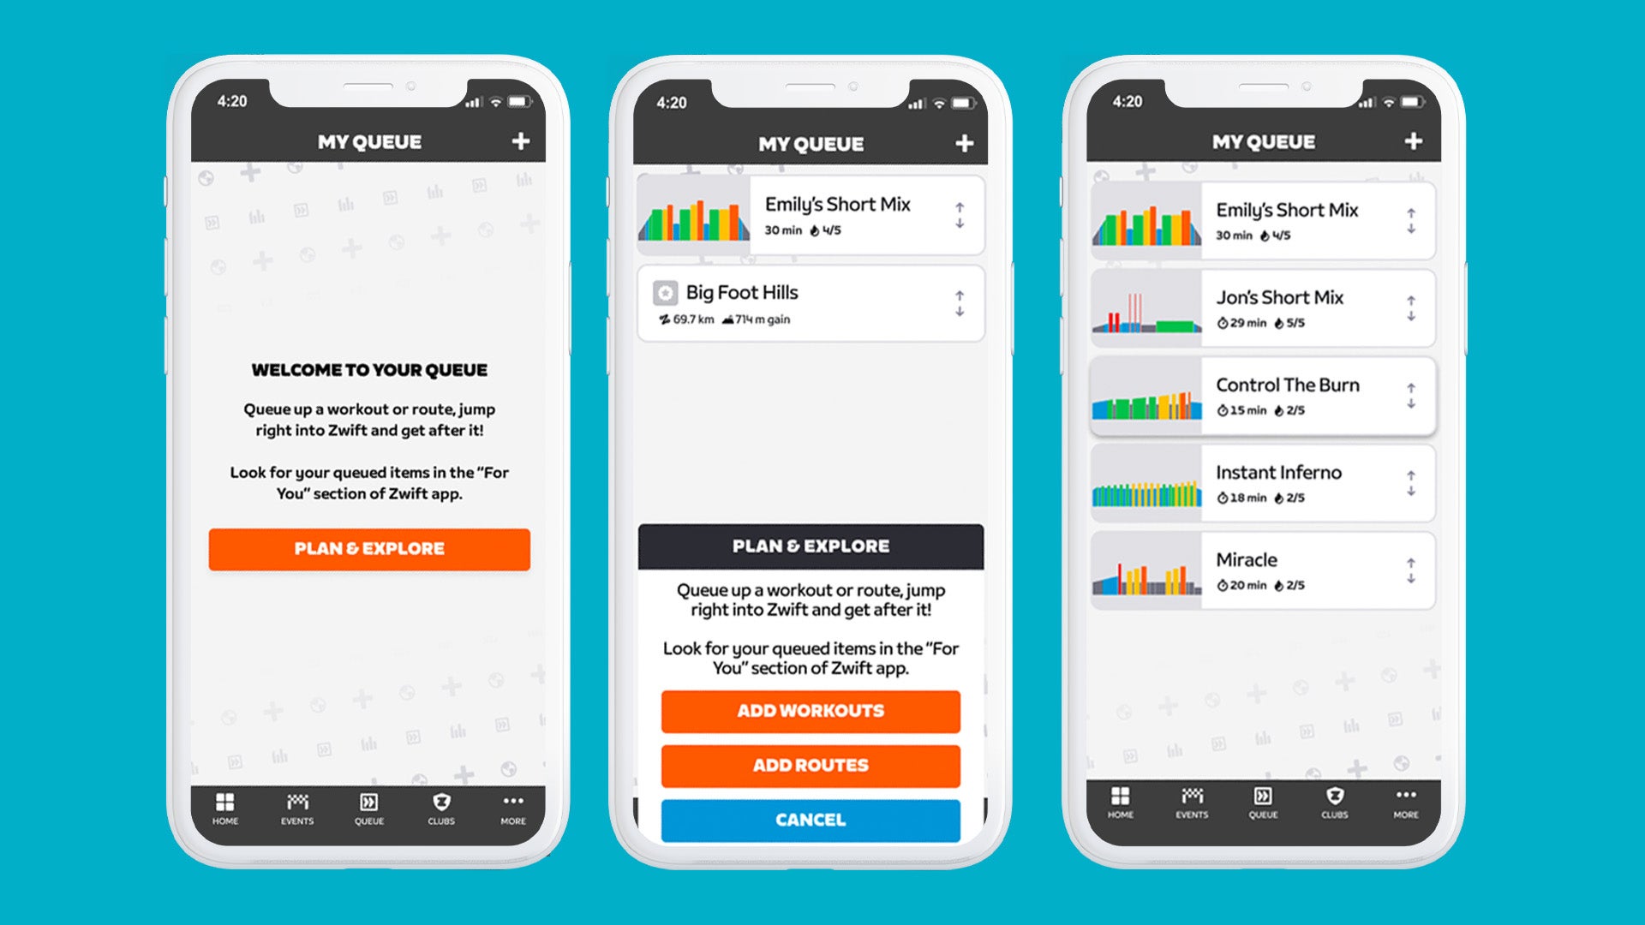
Task: Click the HOME icon in bottom navigation
Action: point(226,805)
